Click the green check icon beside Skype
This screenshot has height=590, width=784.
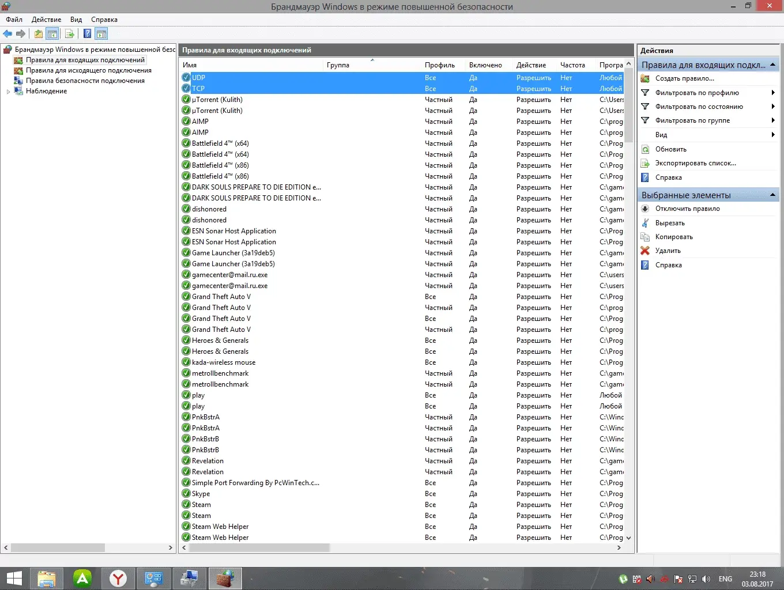coord(186,494)
